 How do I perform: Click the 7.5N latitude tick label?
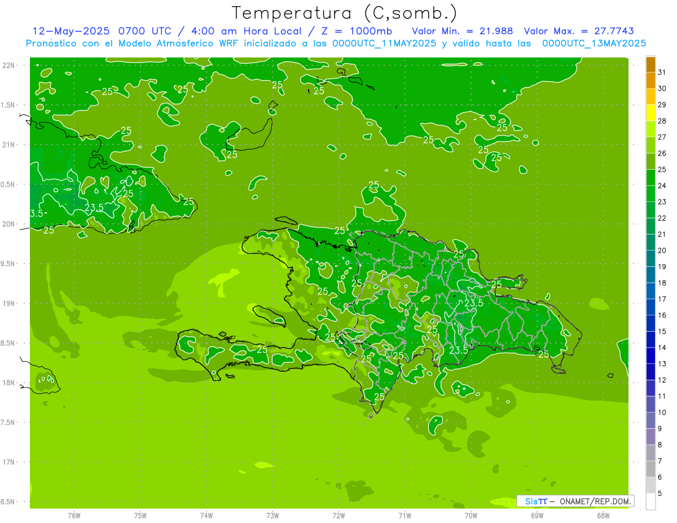[x=8, y=422]
